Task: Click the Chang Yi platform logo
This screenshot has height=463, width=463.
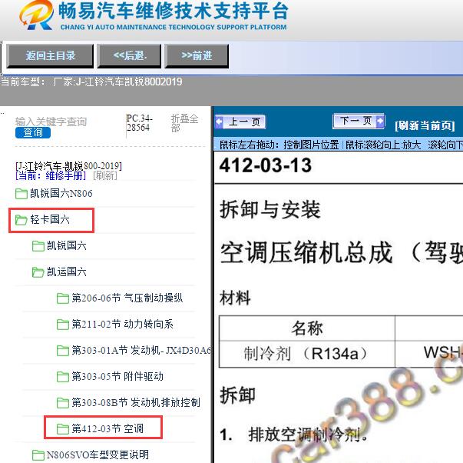Action: 37,15
